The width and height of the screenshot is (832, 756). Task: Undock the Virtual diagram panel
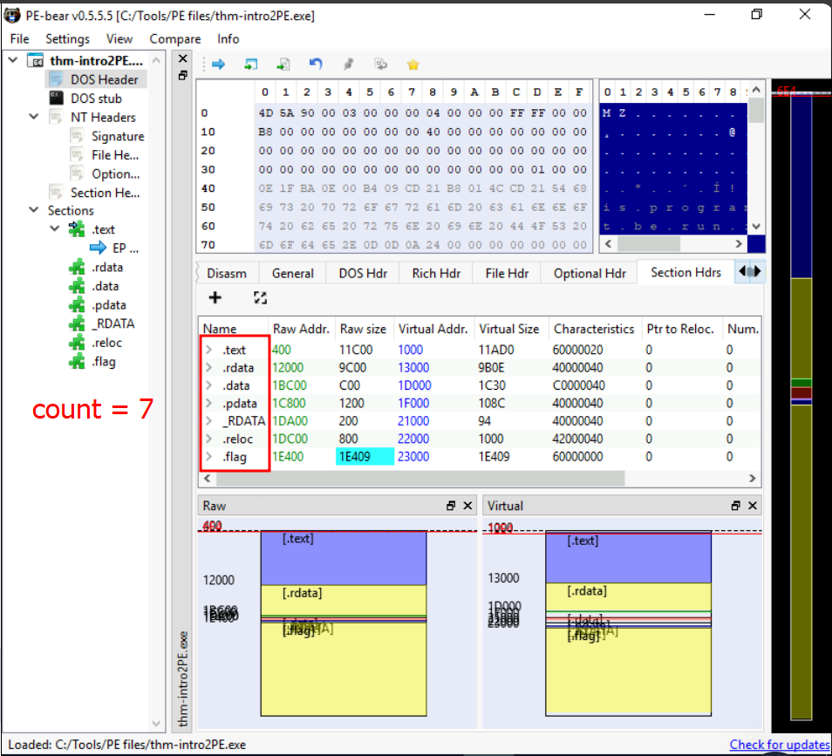735,506
